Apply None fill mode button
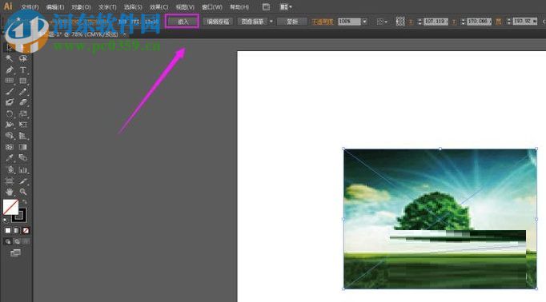Screen dimensions: 546x302 tap(26, 230)
